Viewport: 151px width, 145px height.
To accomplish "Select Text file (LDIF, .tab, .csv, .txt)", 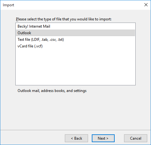I will point(75,40).
